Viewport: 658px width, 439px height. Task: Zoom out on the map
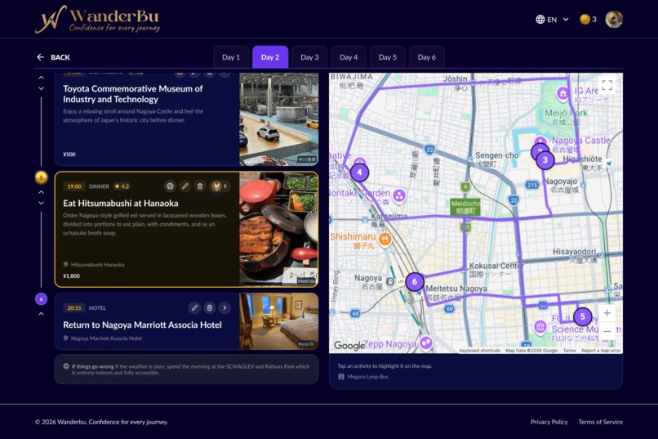pyautogui.click(x=607, y=331)
